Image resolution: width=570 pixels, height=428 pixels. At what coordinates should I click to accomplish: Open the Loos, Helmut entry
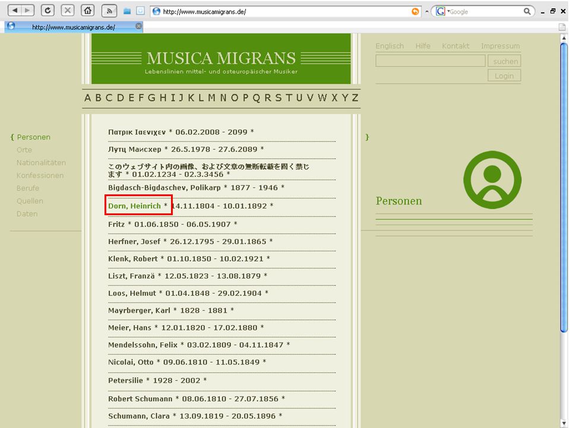pyautogui.click(x=132, y=293)
